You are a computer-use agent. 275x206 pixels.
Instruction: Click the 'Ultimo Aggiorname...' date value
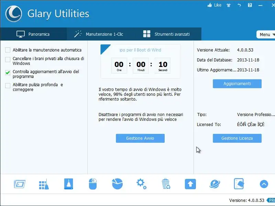click(248, 70)
